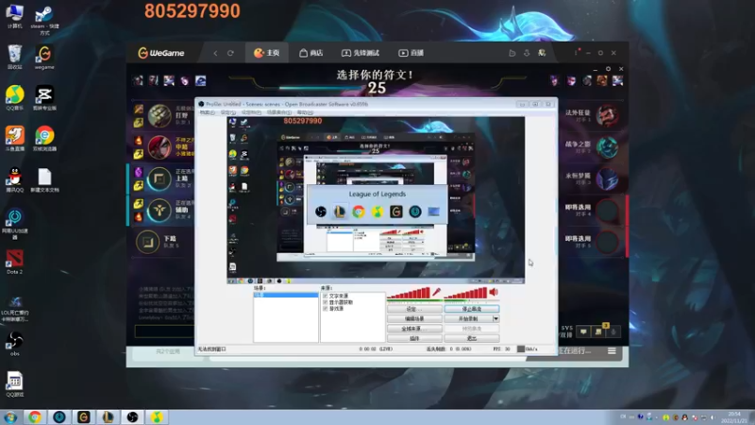
Task: Open the wegame desktop shortcut
Action: (x=44, y=58)
